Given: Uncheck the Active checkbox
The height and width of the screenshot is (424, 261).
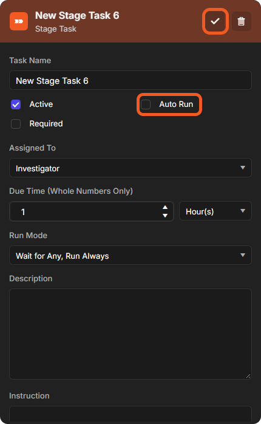Looking at the screenshot, I should pyautogui.click(x=16, y=104).
